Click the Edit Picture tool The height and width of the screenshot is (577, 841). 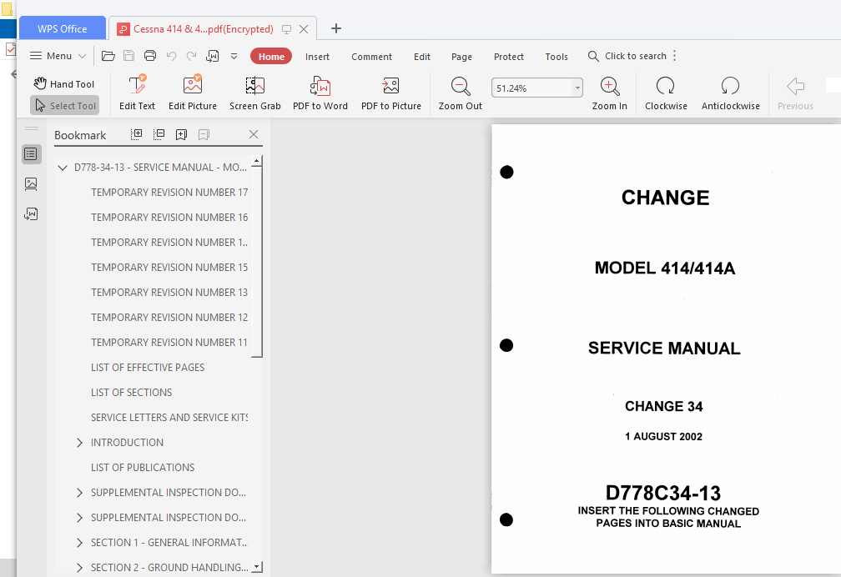point(193,93)
